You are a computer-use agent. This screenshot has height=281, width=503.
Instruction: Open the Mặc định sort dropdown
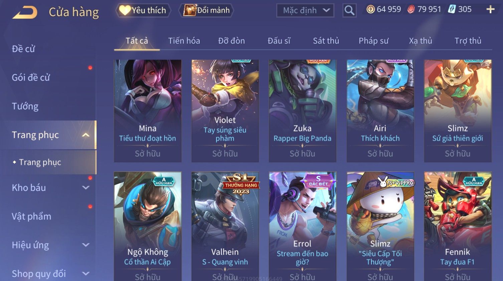[x=305, y=10]
